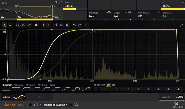
Task: Select the Mid band
Action: (x=20, y=17)
